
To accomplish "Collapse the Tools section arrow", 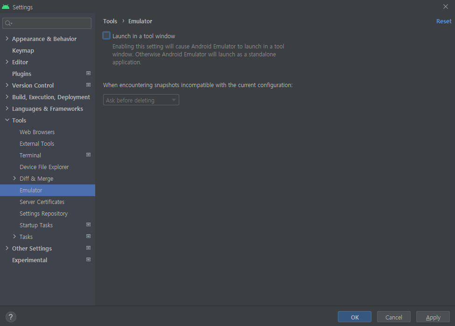I will point(7,120).
